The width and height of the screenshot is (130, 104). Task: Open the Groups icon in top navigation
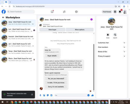coord(76,12)
